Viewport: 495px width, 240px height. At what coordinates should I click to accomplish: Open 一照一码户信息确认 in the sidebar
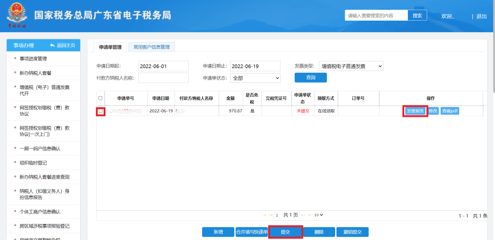(x=40, y=148)
